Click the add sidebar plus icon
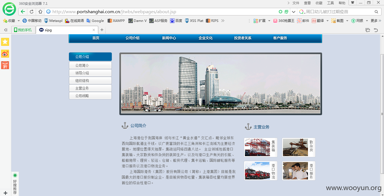This screenshot has width=384, height=196. coord(5,193)
